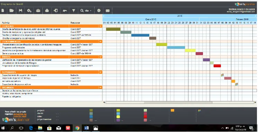Open the Windows Start menu

point(3,128)
